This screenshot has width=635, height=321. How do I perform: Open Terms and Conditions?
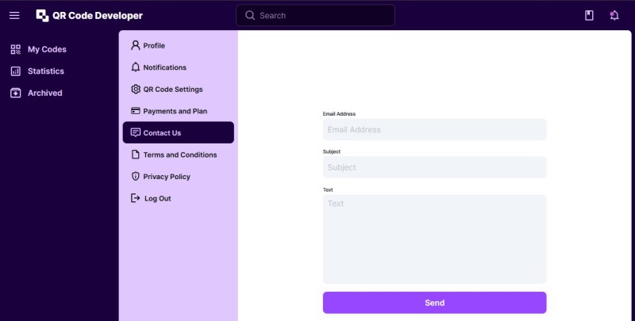click(x=179, y=155)
